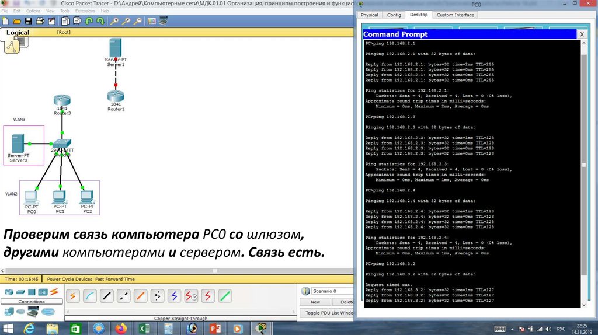Reset zoom with middle magnifier icon

tap(126, 21)
